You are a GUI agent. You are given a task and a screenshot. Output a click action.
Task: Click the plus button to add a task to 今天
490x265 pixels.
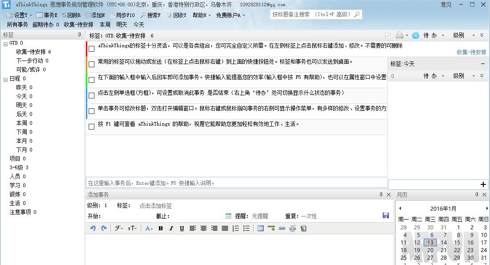click(x=483, y=184)
